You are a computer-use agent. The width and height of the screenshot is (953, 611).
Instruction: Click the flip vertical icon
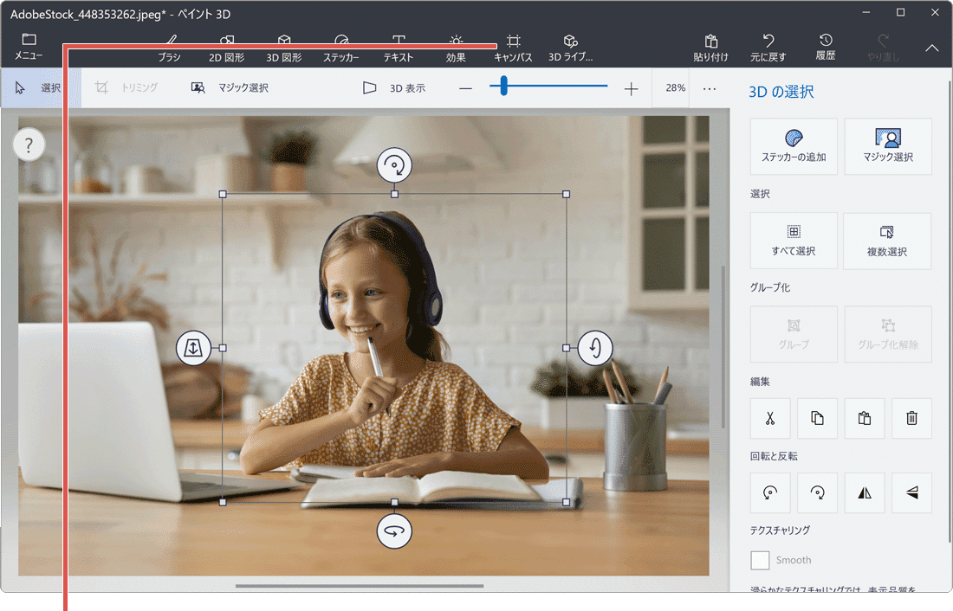point(911,492)
